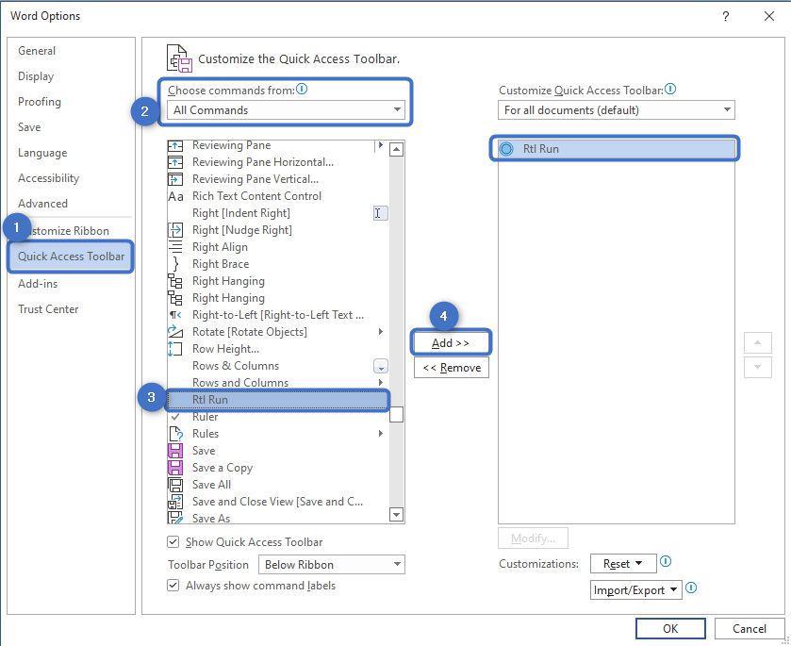This screenshot has height=646, width=791.
Task: Click the Right-to-Left text direction icon
Action: 175,315
